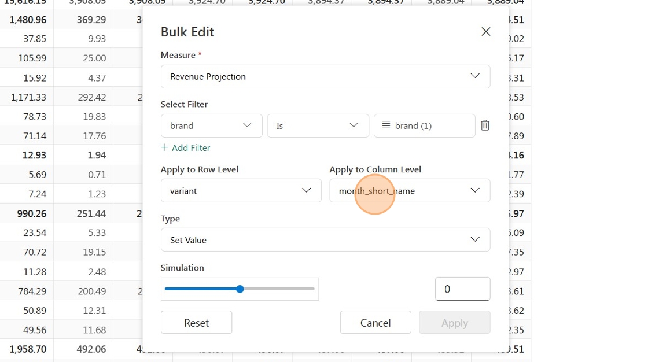
Task: Open the brand (1) value selector
Action: [x=425, y=125]
